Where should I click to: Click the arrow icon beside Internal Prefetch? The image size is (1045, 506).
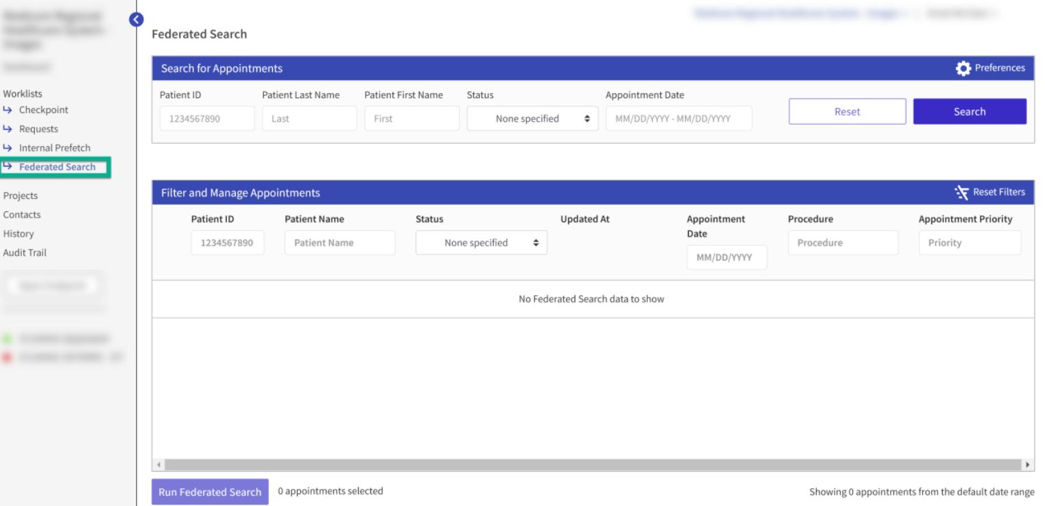(8, 147)
